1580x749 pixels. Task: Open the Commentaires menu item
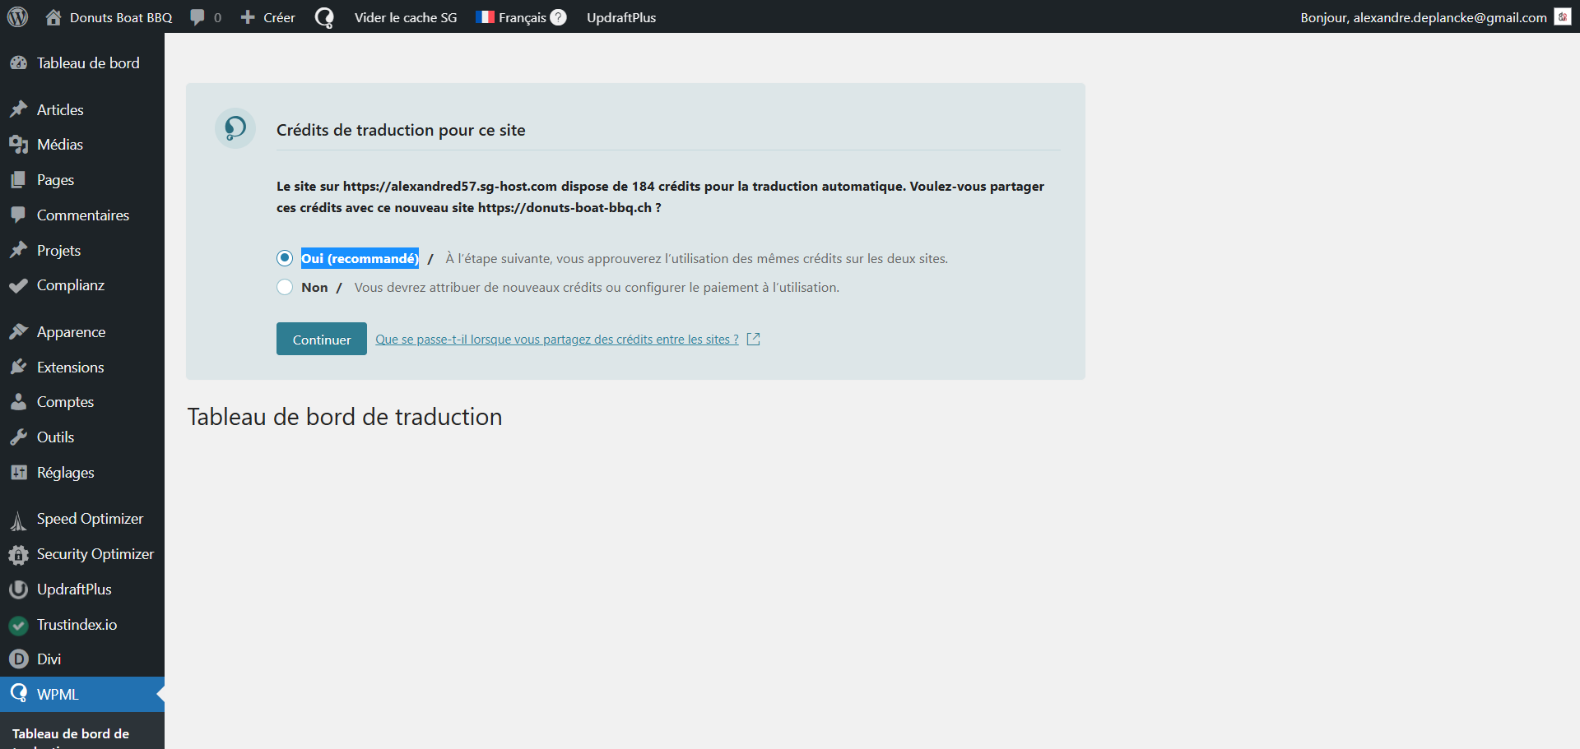point(82,215)
